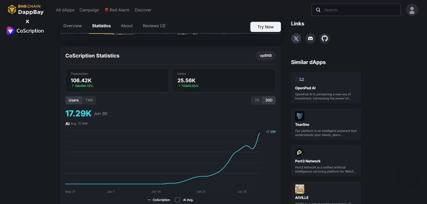Click the May 31 axis label
427x204 pixels.
click(x=70, y=192)
